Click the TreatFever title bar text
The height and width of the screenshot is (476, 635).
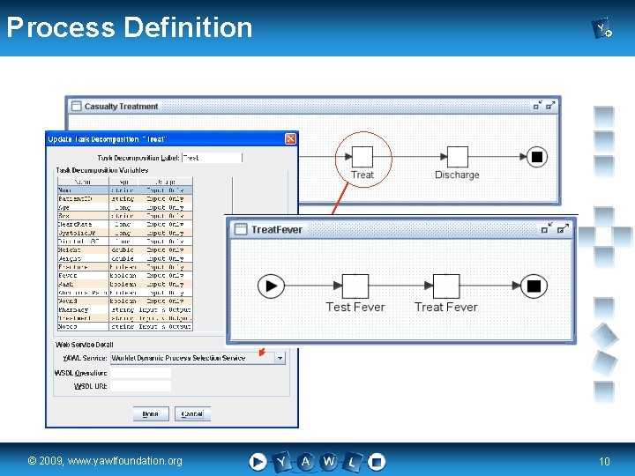[x=277, y=229]
